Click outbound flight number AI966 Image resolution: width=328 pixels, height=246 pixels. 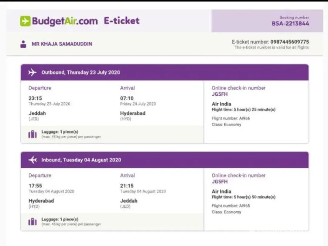click(x=244, y=118)
